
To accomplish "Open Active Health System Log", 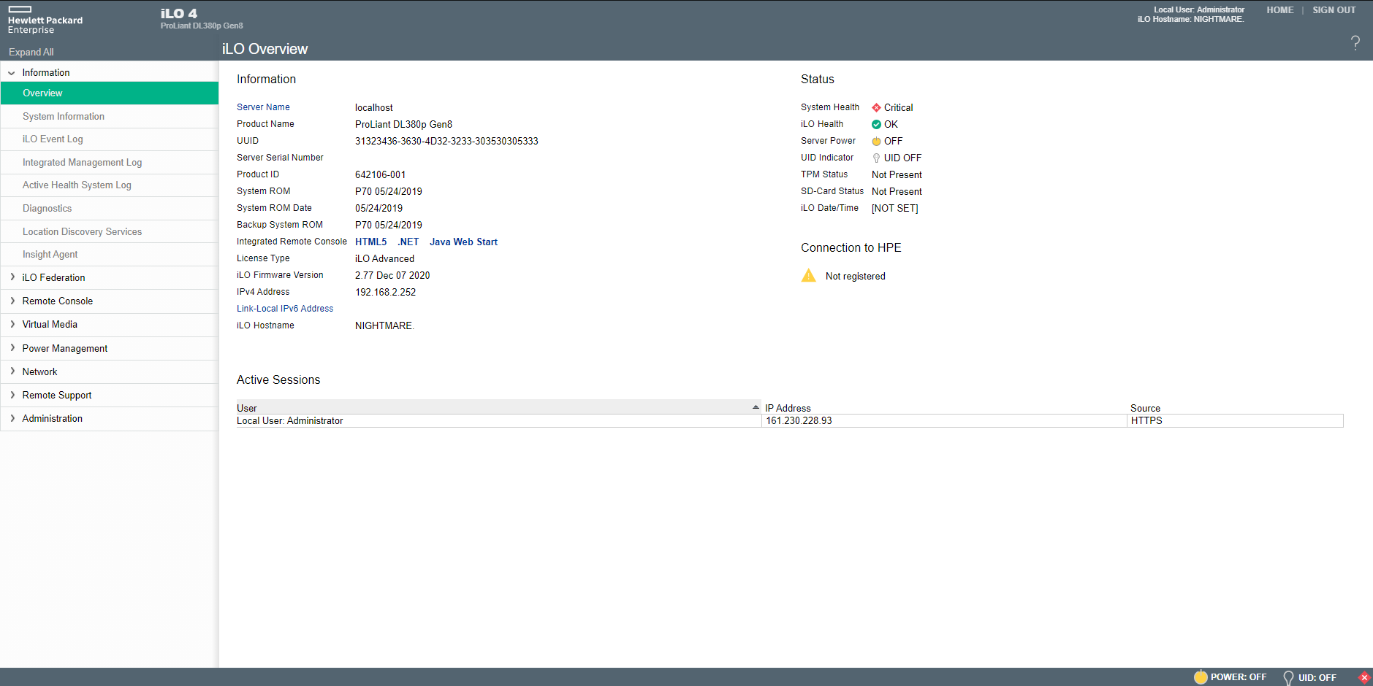I will click(110, 185).
